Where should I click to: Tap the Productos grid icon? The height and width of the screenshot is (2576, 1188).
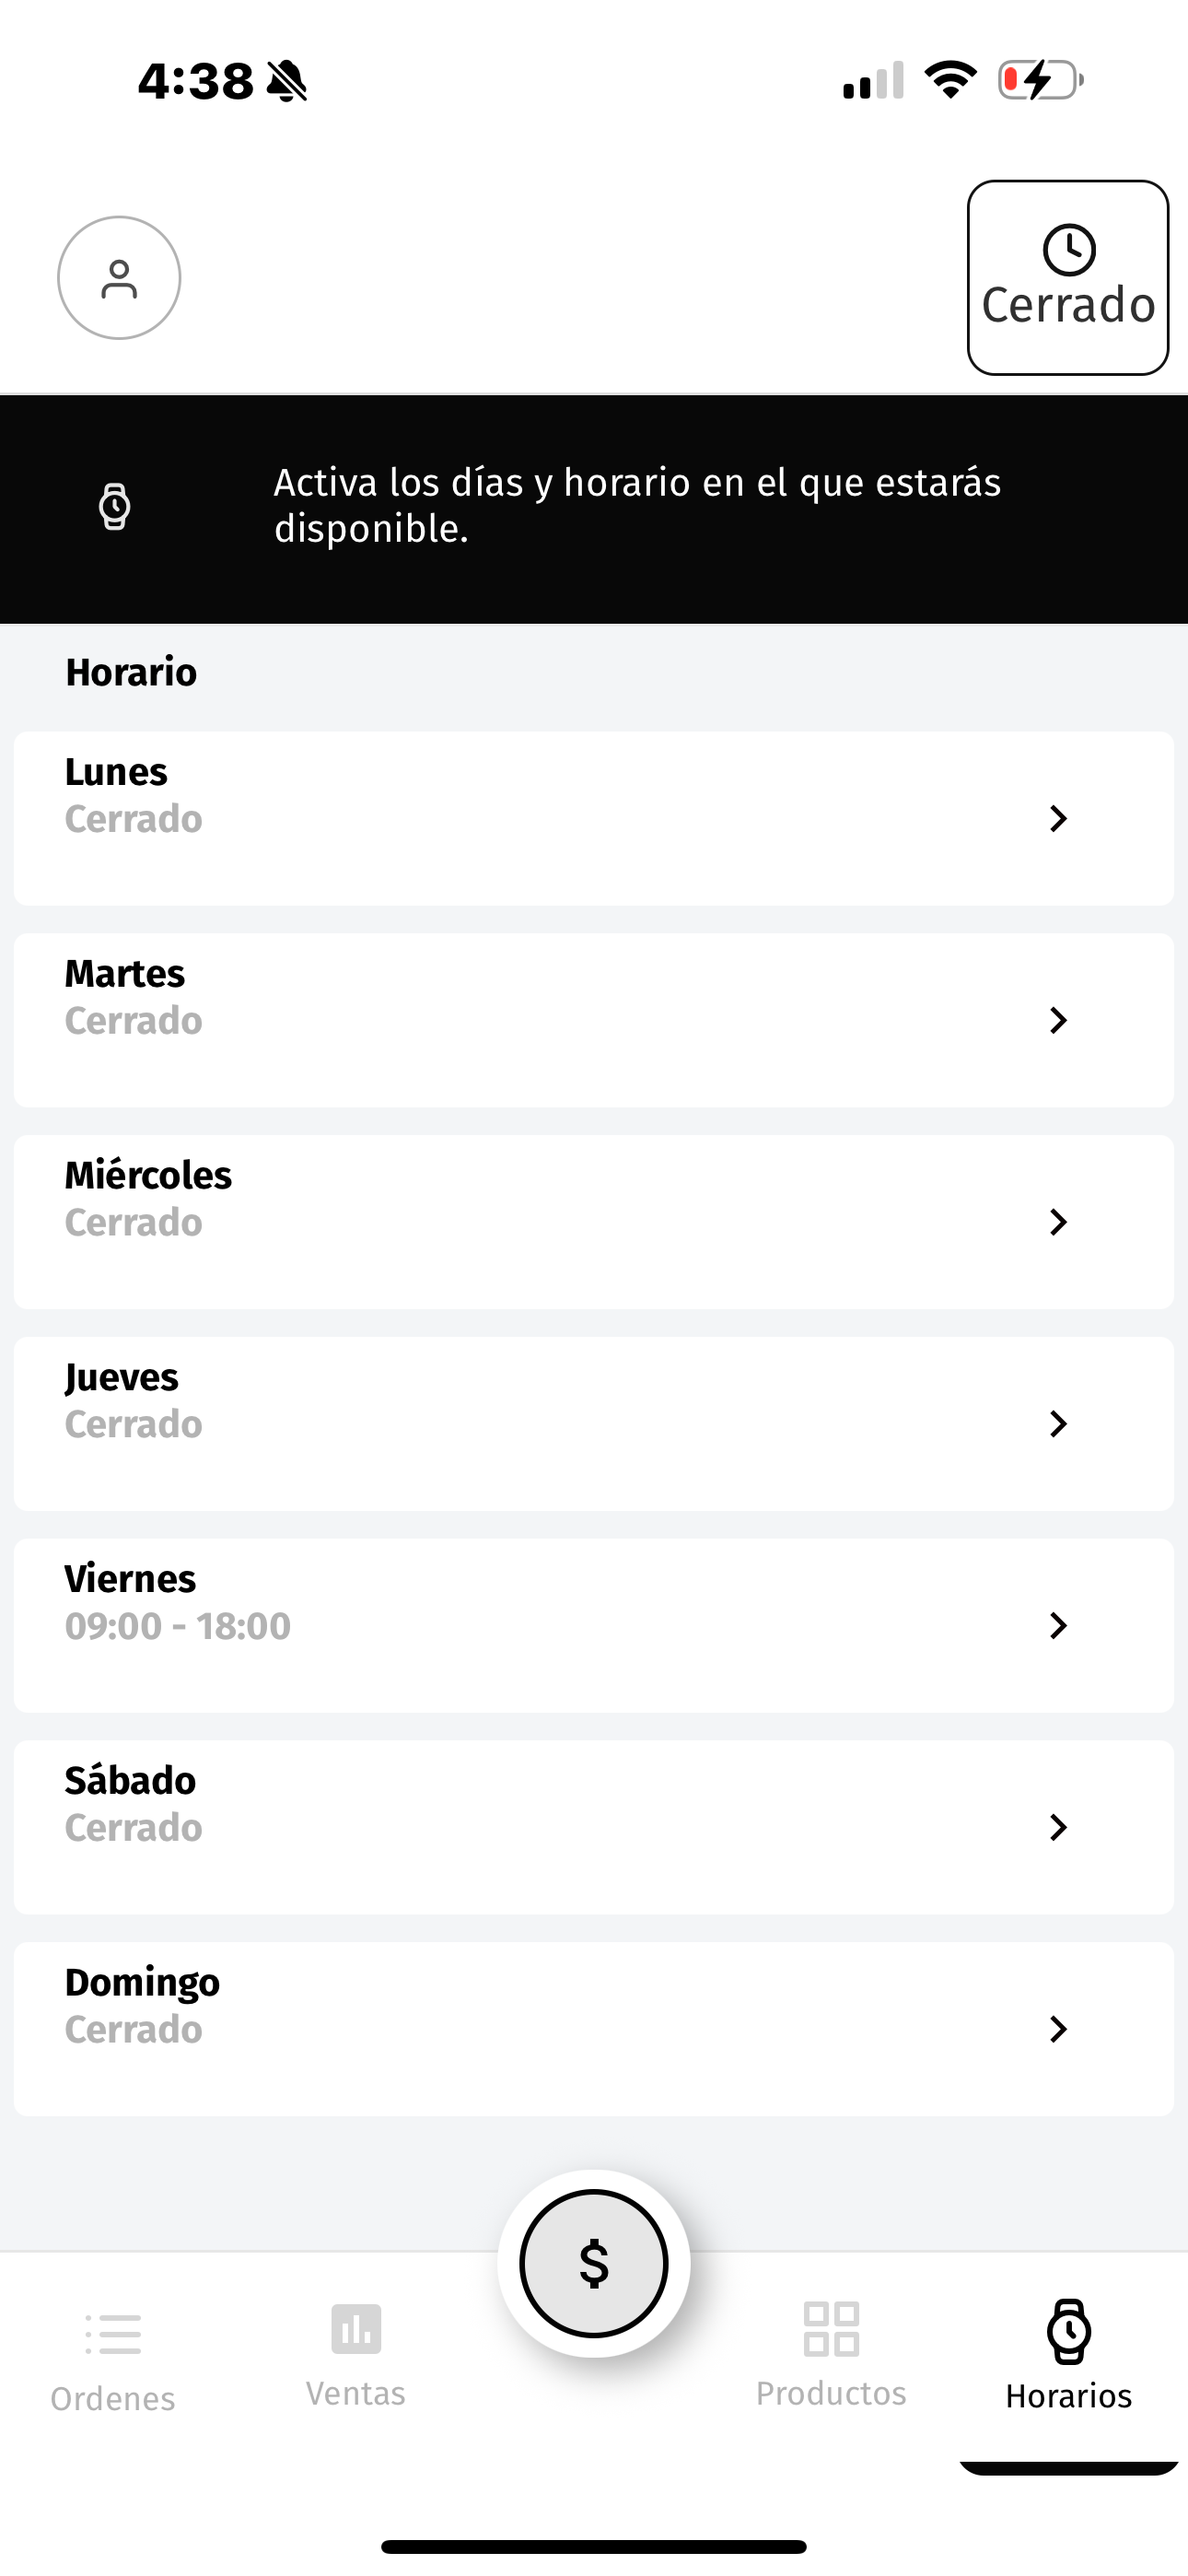[x=831, y=2329]
